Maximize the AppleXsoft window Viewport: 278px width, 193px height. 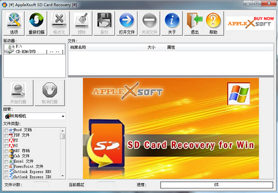click(x=256, y=4)
